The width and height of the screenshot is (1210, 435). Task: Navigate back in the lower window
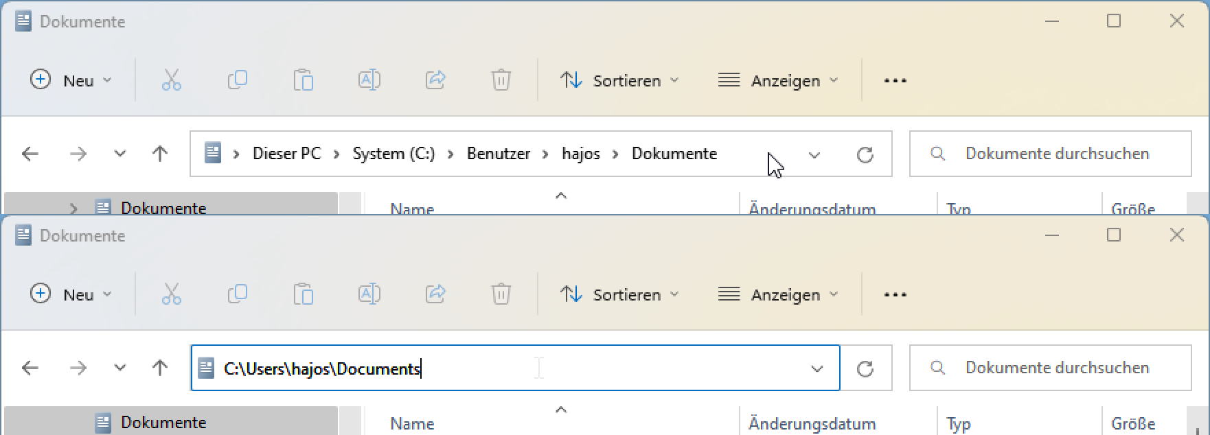pos(30,368)
